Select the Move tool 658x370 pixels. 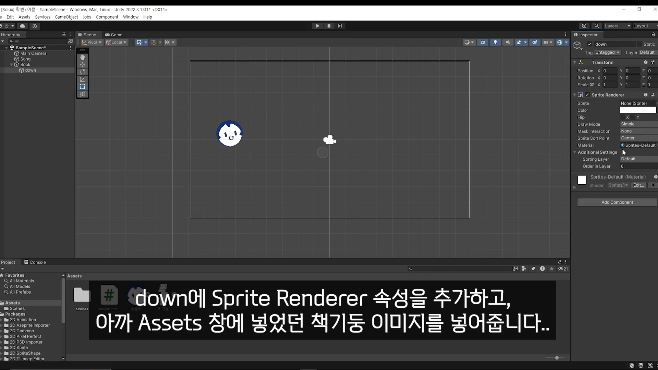pos(83,65)
